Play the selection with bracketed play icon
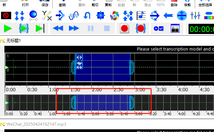Screen dimensions: 214x132 (x=24, y=28)
